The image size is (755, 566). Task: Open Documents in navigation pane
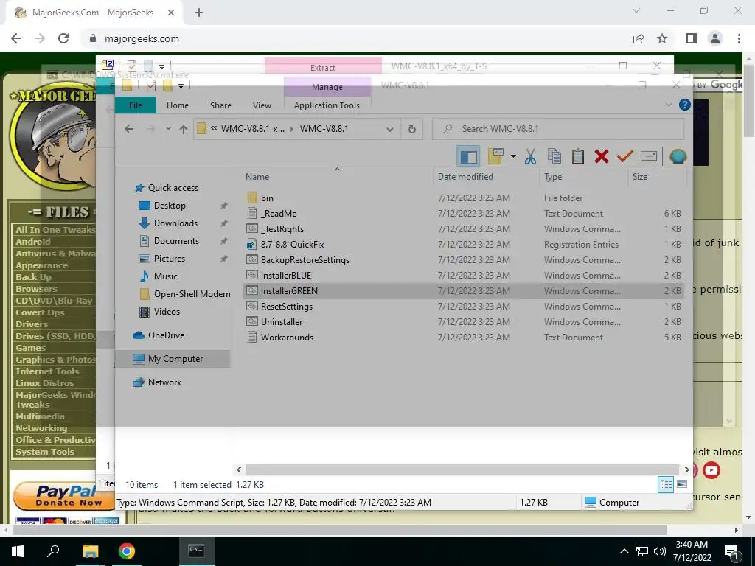[x=176, y=241]
